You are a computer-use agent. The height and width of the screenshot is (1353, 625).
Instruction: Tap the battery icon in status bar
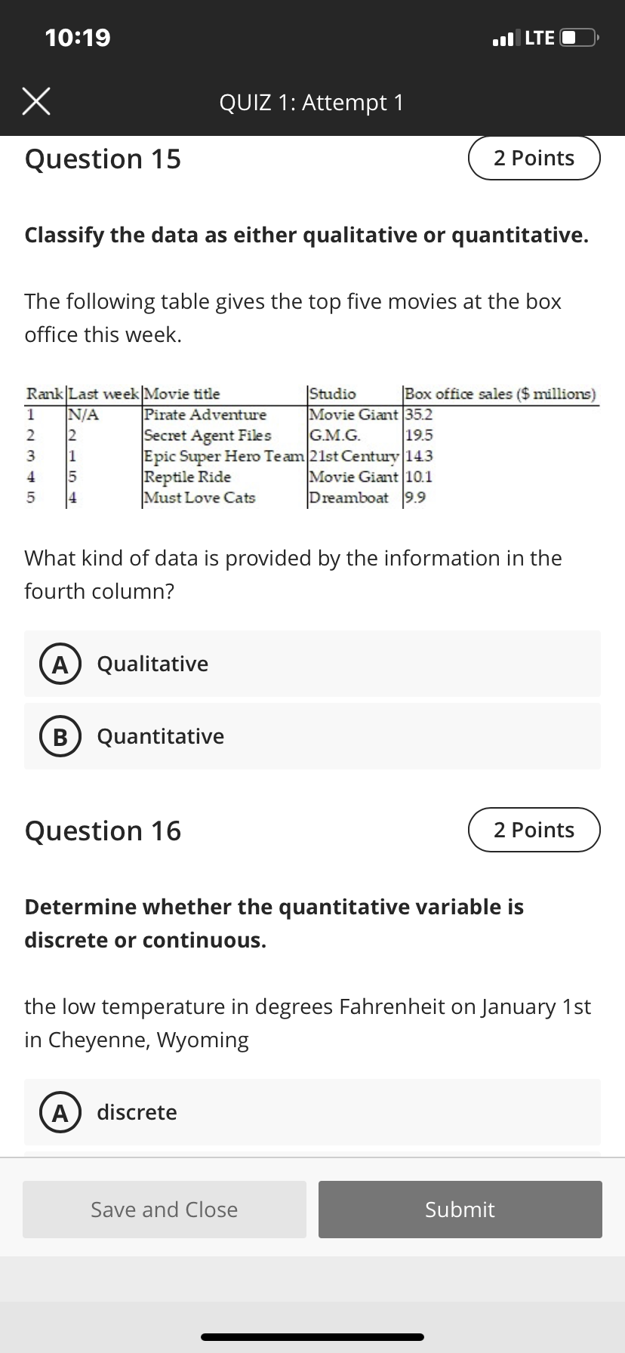580,37
